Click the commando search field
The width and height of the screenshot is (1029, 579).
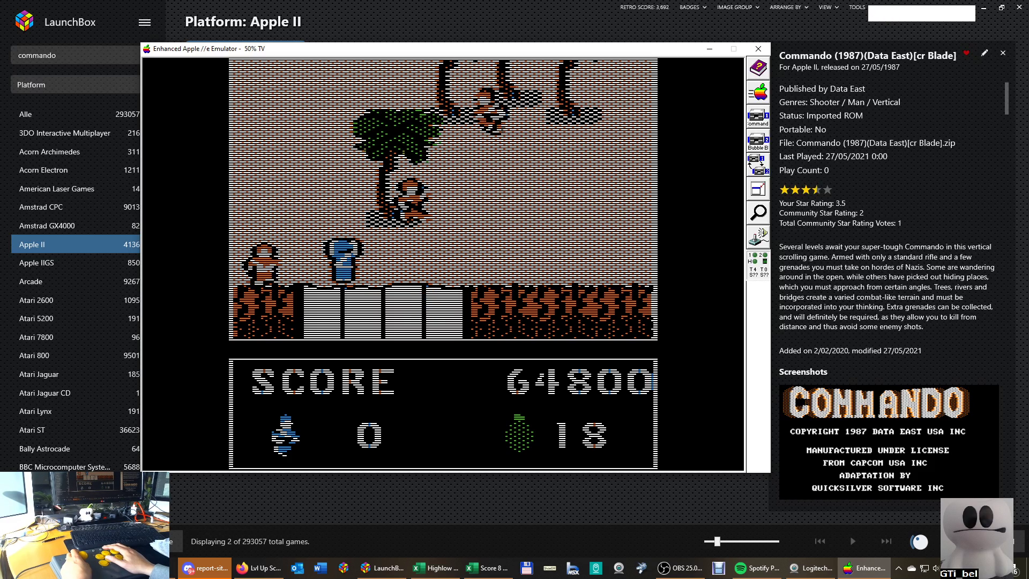point(75,55)
